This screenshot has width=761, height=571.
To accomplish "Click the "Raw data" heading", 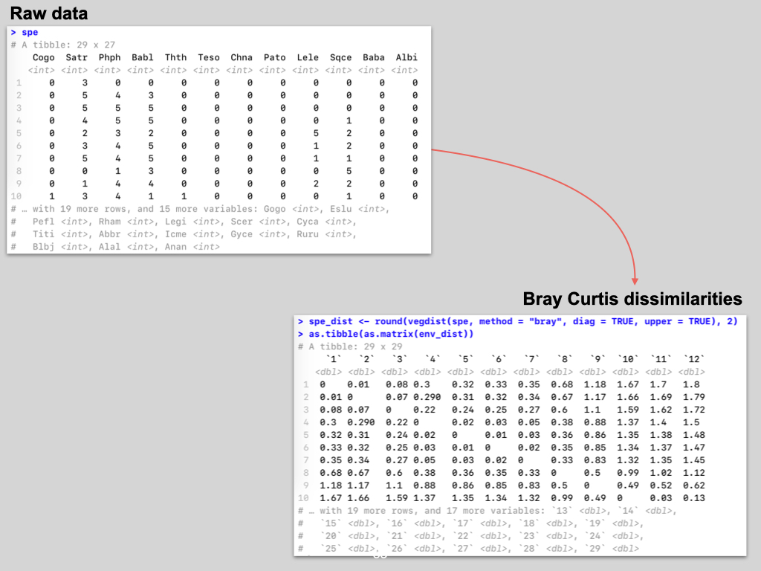I will coord(48,13).
